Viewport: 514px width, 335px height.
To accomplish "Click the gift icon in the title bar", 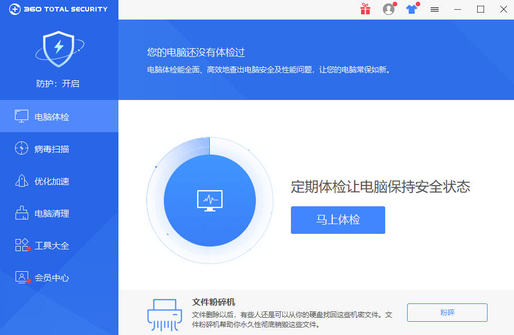I will pos(365,9).
